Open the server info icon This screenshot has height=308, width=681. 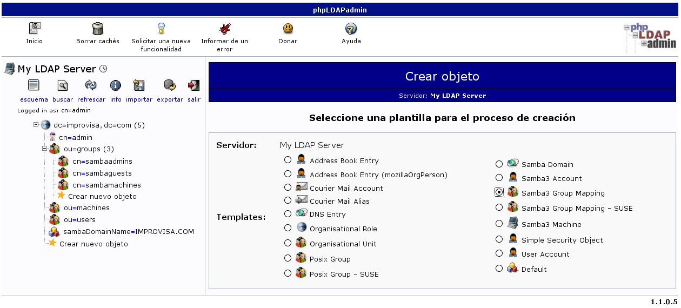(116, 85)
